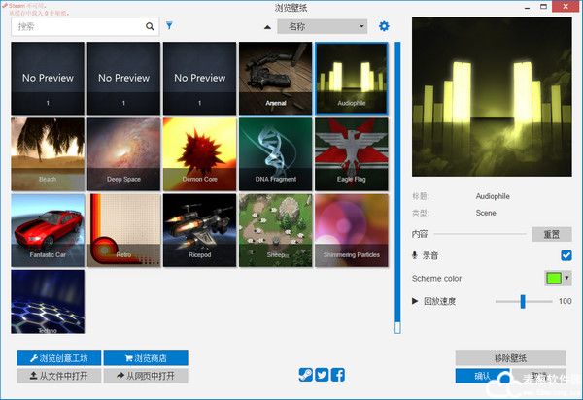Viewport: 583px width, 400px height.
Task: Click the filter funnel icon
Action: pos(170,26)
